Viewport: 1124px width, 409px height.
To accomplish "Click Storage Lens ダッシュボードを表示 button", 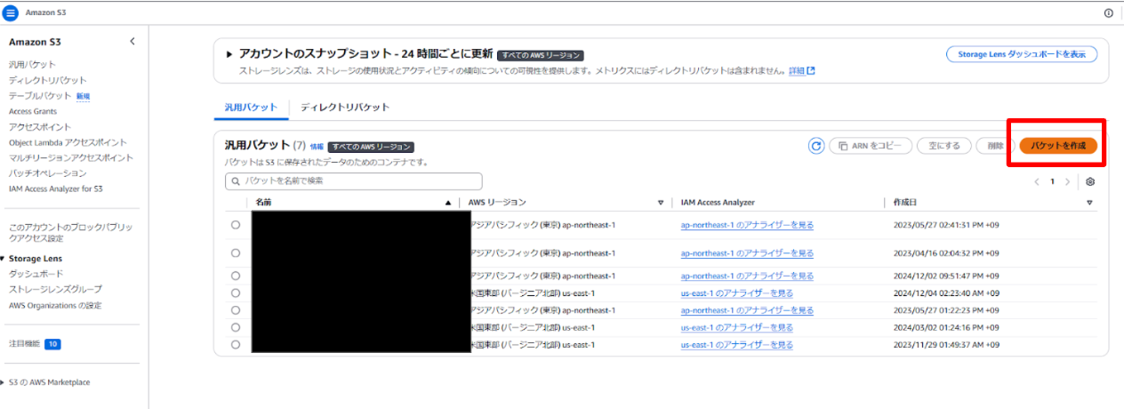I will point(1022,54).
